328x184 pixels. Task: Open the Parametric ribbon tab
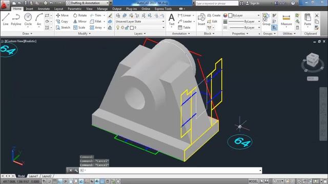75,9
